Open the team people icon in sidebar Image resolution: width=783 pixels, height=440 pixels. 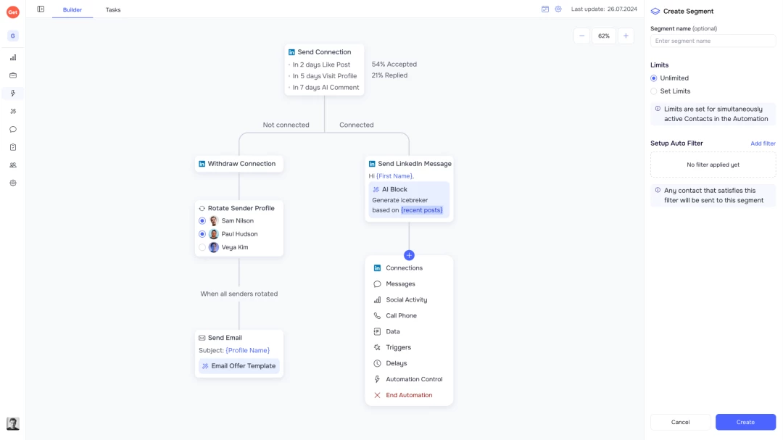coord(13,165)
